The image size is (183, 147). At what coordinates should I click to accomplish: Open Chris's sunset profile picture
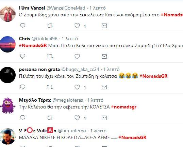pos(8,44)
